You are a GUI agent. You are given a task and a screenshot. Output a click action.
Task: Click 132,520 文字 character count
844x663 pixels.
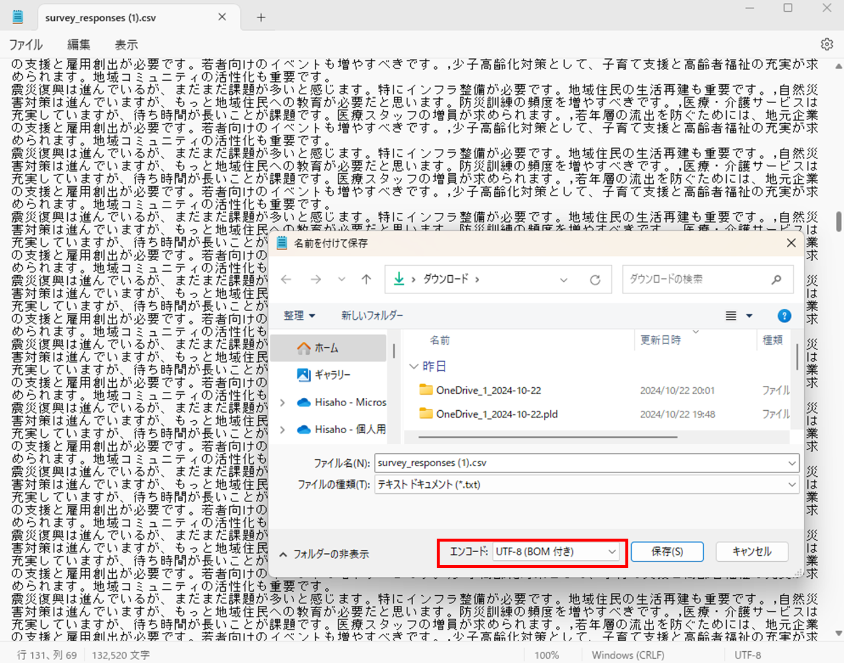click(121, 655)
